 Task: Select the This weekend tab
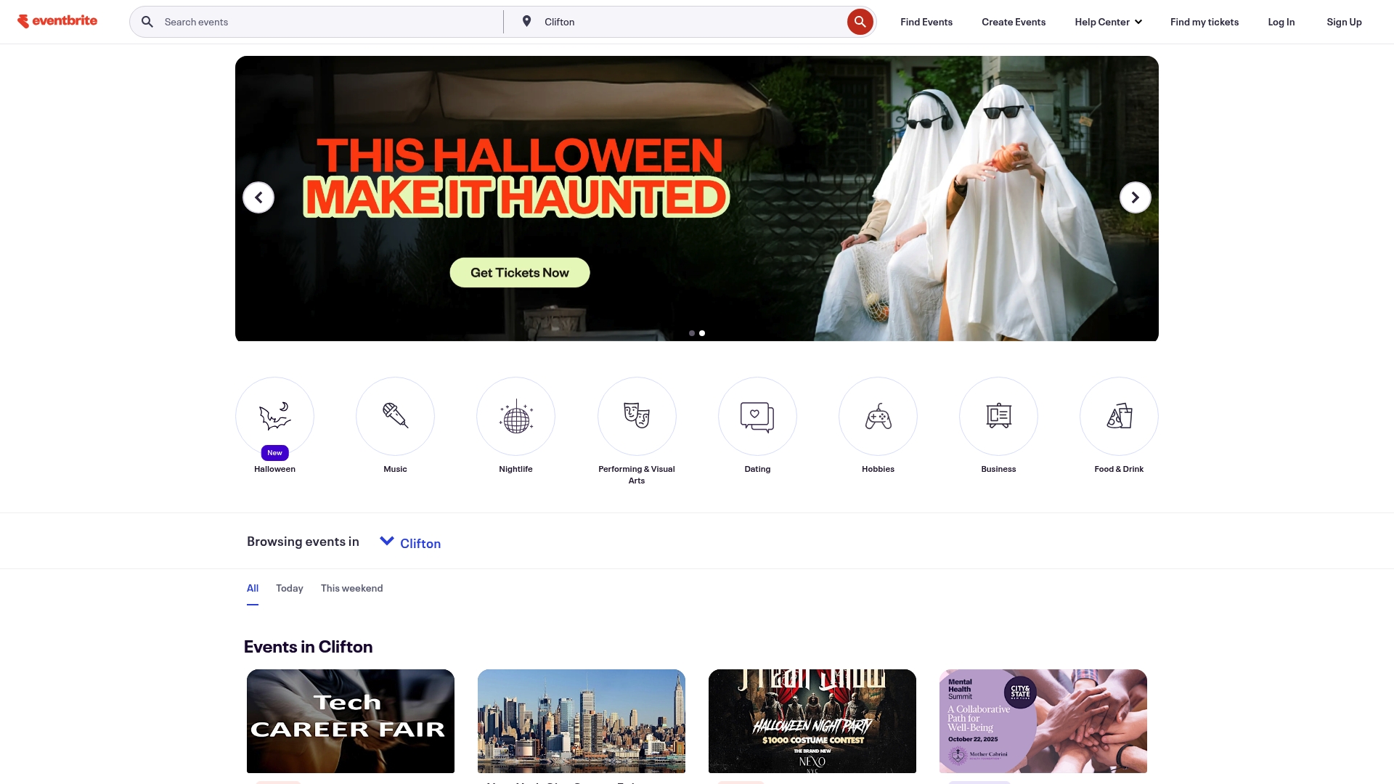[351, 588]
